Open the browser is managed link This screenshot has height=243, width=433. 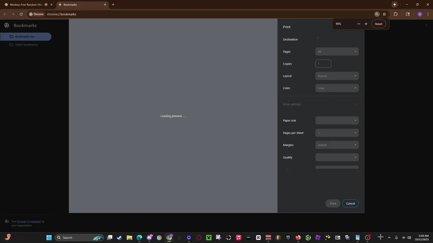point(29,221)
